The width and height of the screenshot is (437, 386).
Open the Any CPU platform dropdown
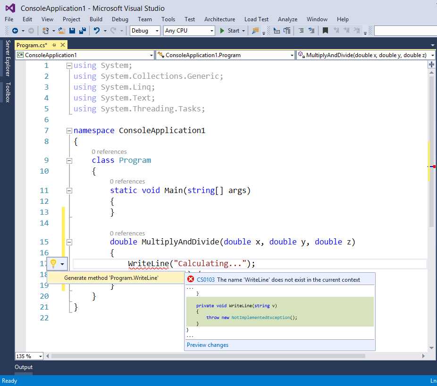189,30
